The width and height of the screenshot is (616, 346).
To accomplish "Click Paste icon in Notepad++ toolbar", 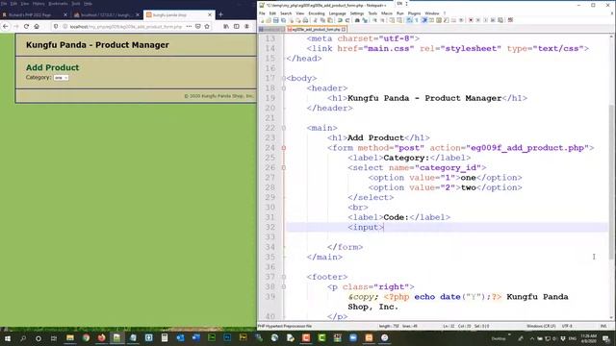I will (330, 20).
